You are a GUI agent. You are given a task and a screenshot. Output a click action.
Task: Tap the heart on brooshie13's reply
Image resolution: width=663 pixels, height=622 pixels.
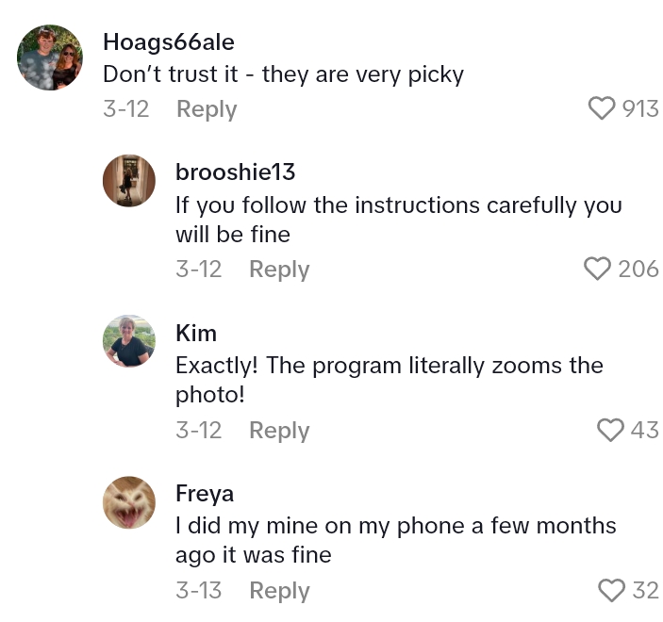tap(598, 270)
